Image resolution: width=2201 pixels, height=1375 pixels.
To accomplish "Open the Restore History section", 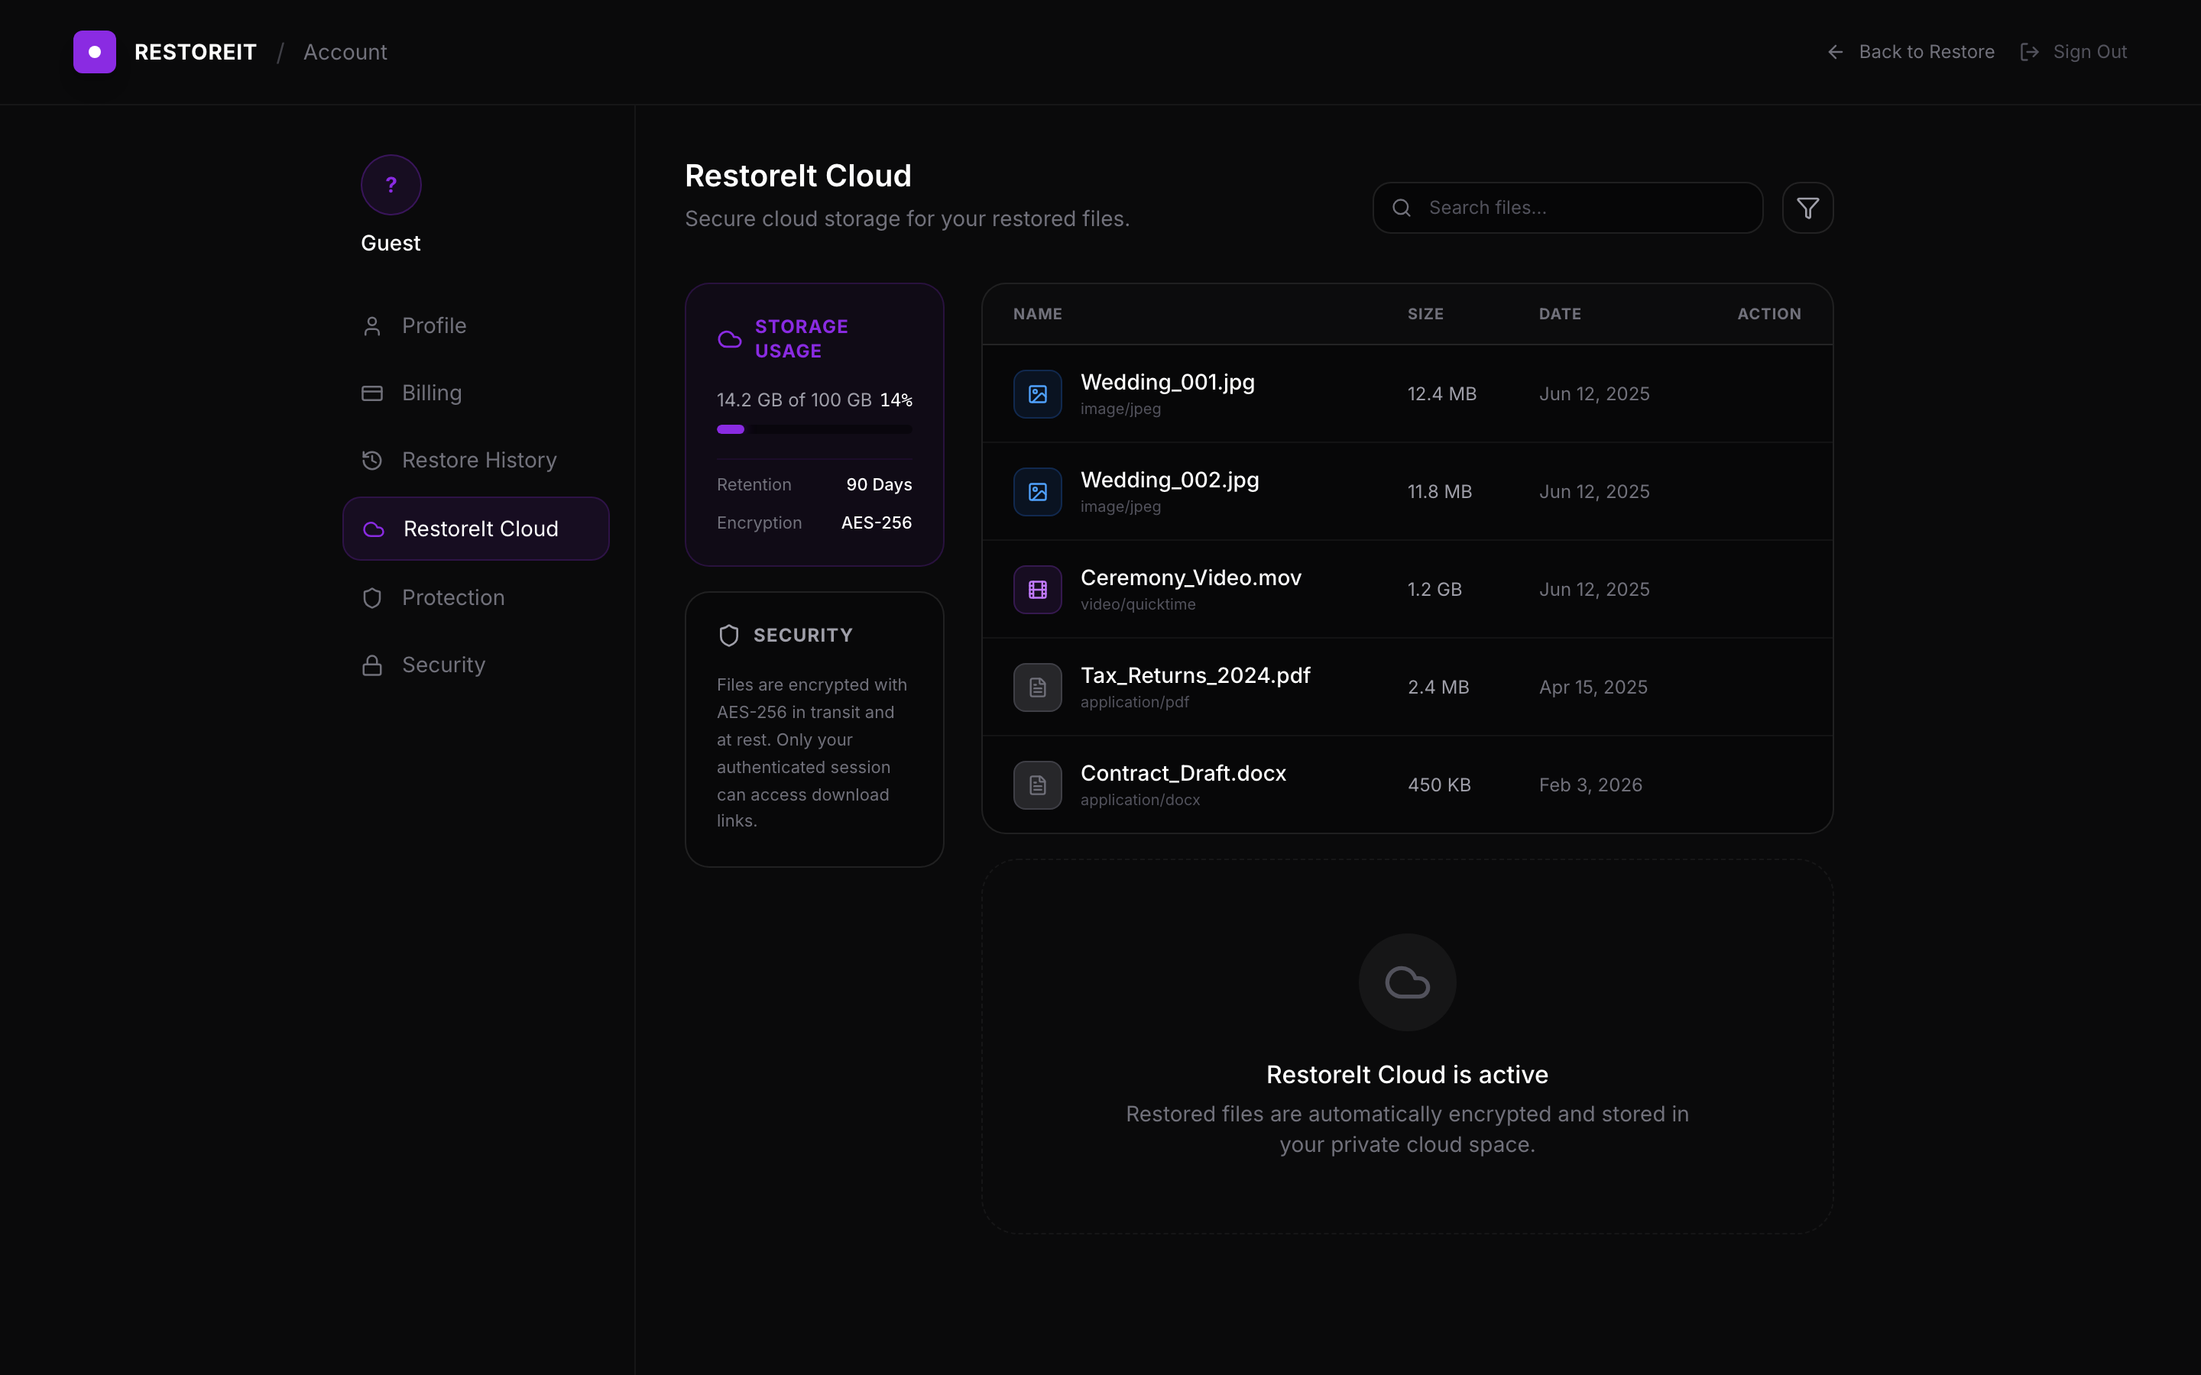I will coord(479,460).
